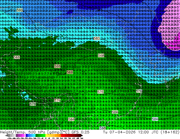Click the 560 contour label in the cyan band
Viewport: 180px width, 139px height.
[97, 39]
